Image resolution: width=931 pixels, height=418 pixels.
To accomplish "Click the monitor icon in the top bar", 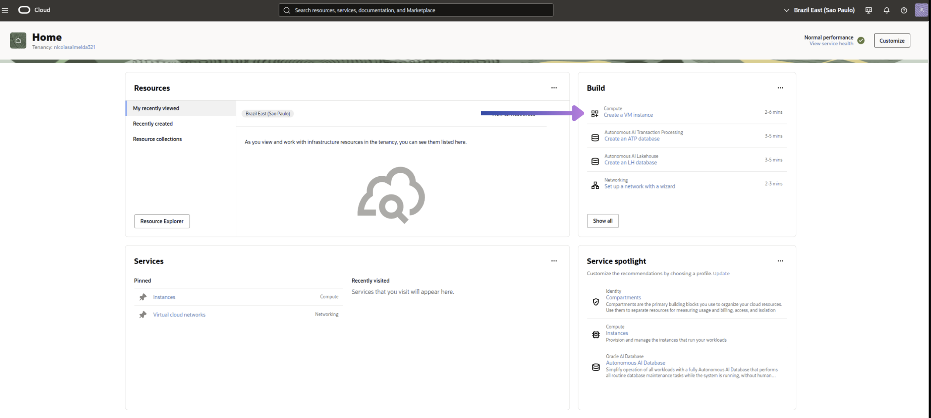I will [868, 10].
